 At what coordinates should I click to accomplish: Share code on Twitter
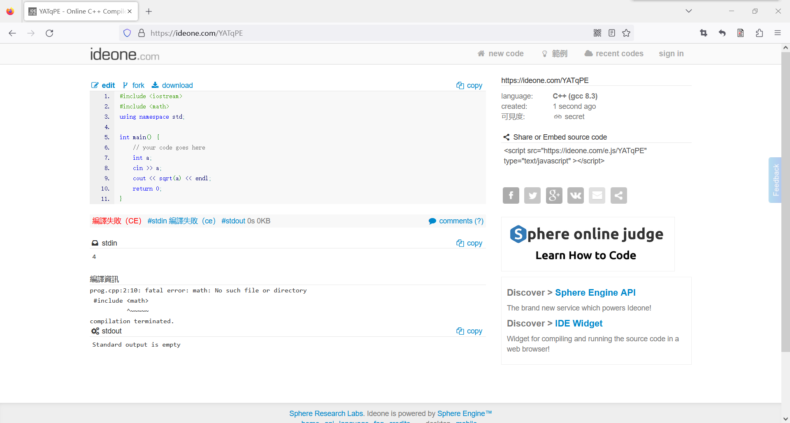tap(532, 195)
